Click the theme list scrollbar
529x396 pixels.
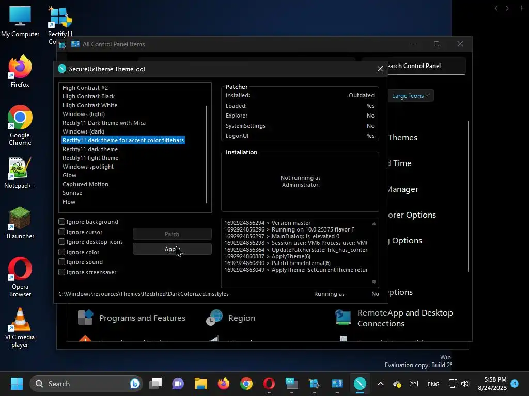pyautogui.click(x=207, y=154)
